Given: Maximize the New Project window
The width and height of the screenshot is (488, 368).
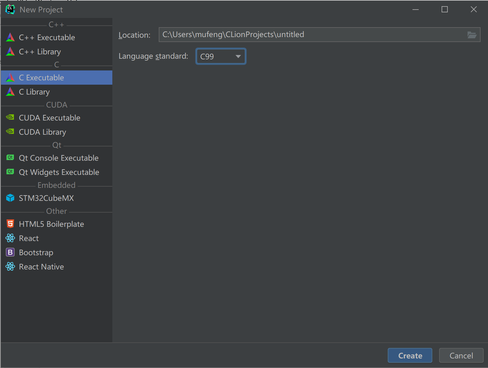Looking at the screenshot, I should (445, 10).
